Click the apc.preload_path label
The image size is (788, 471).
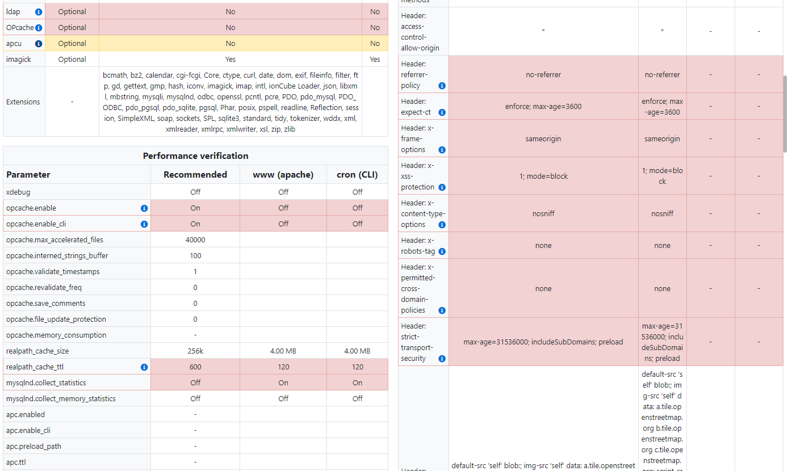33,447
